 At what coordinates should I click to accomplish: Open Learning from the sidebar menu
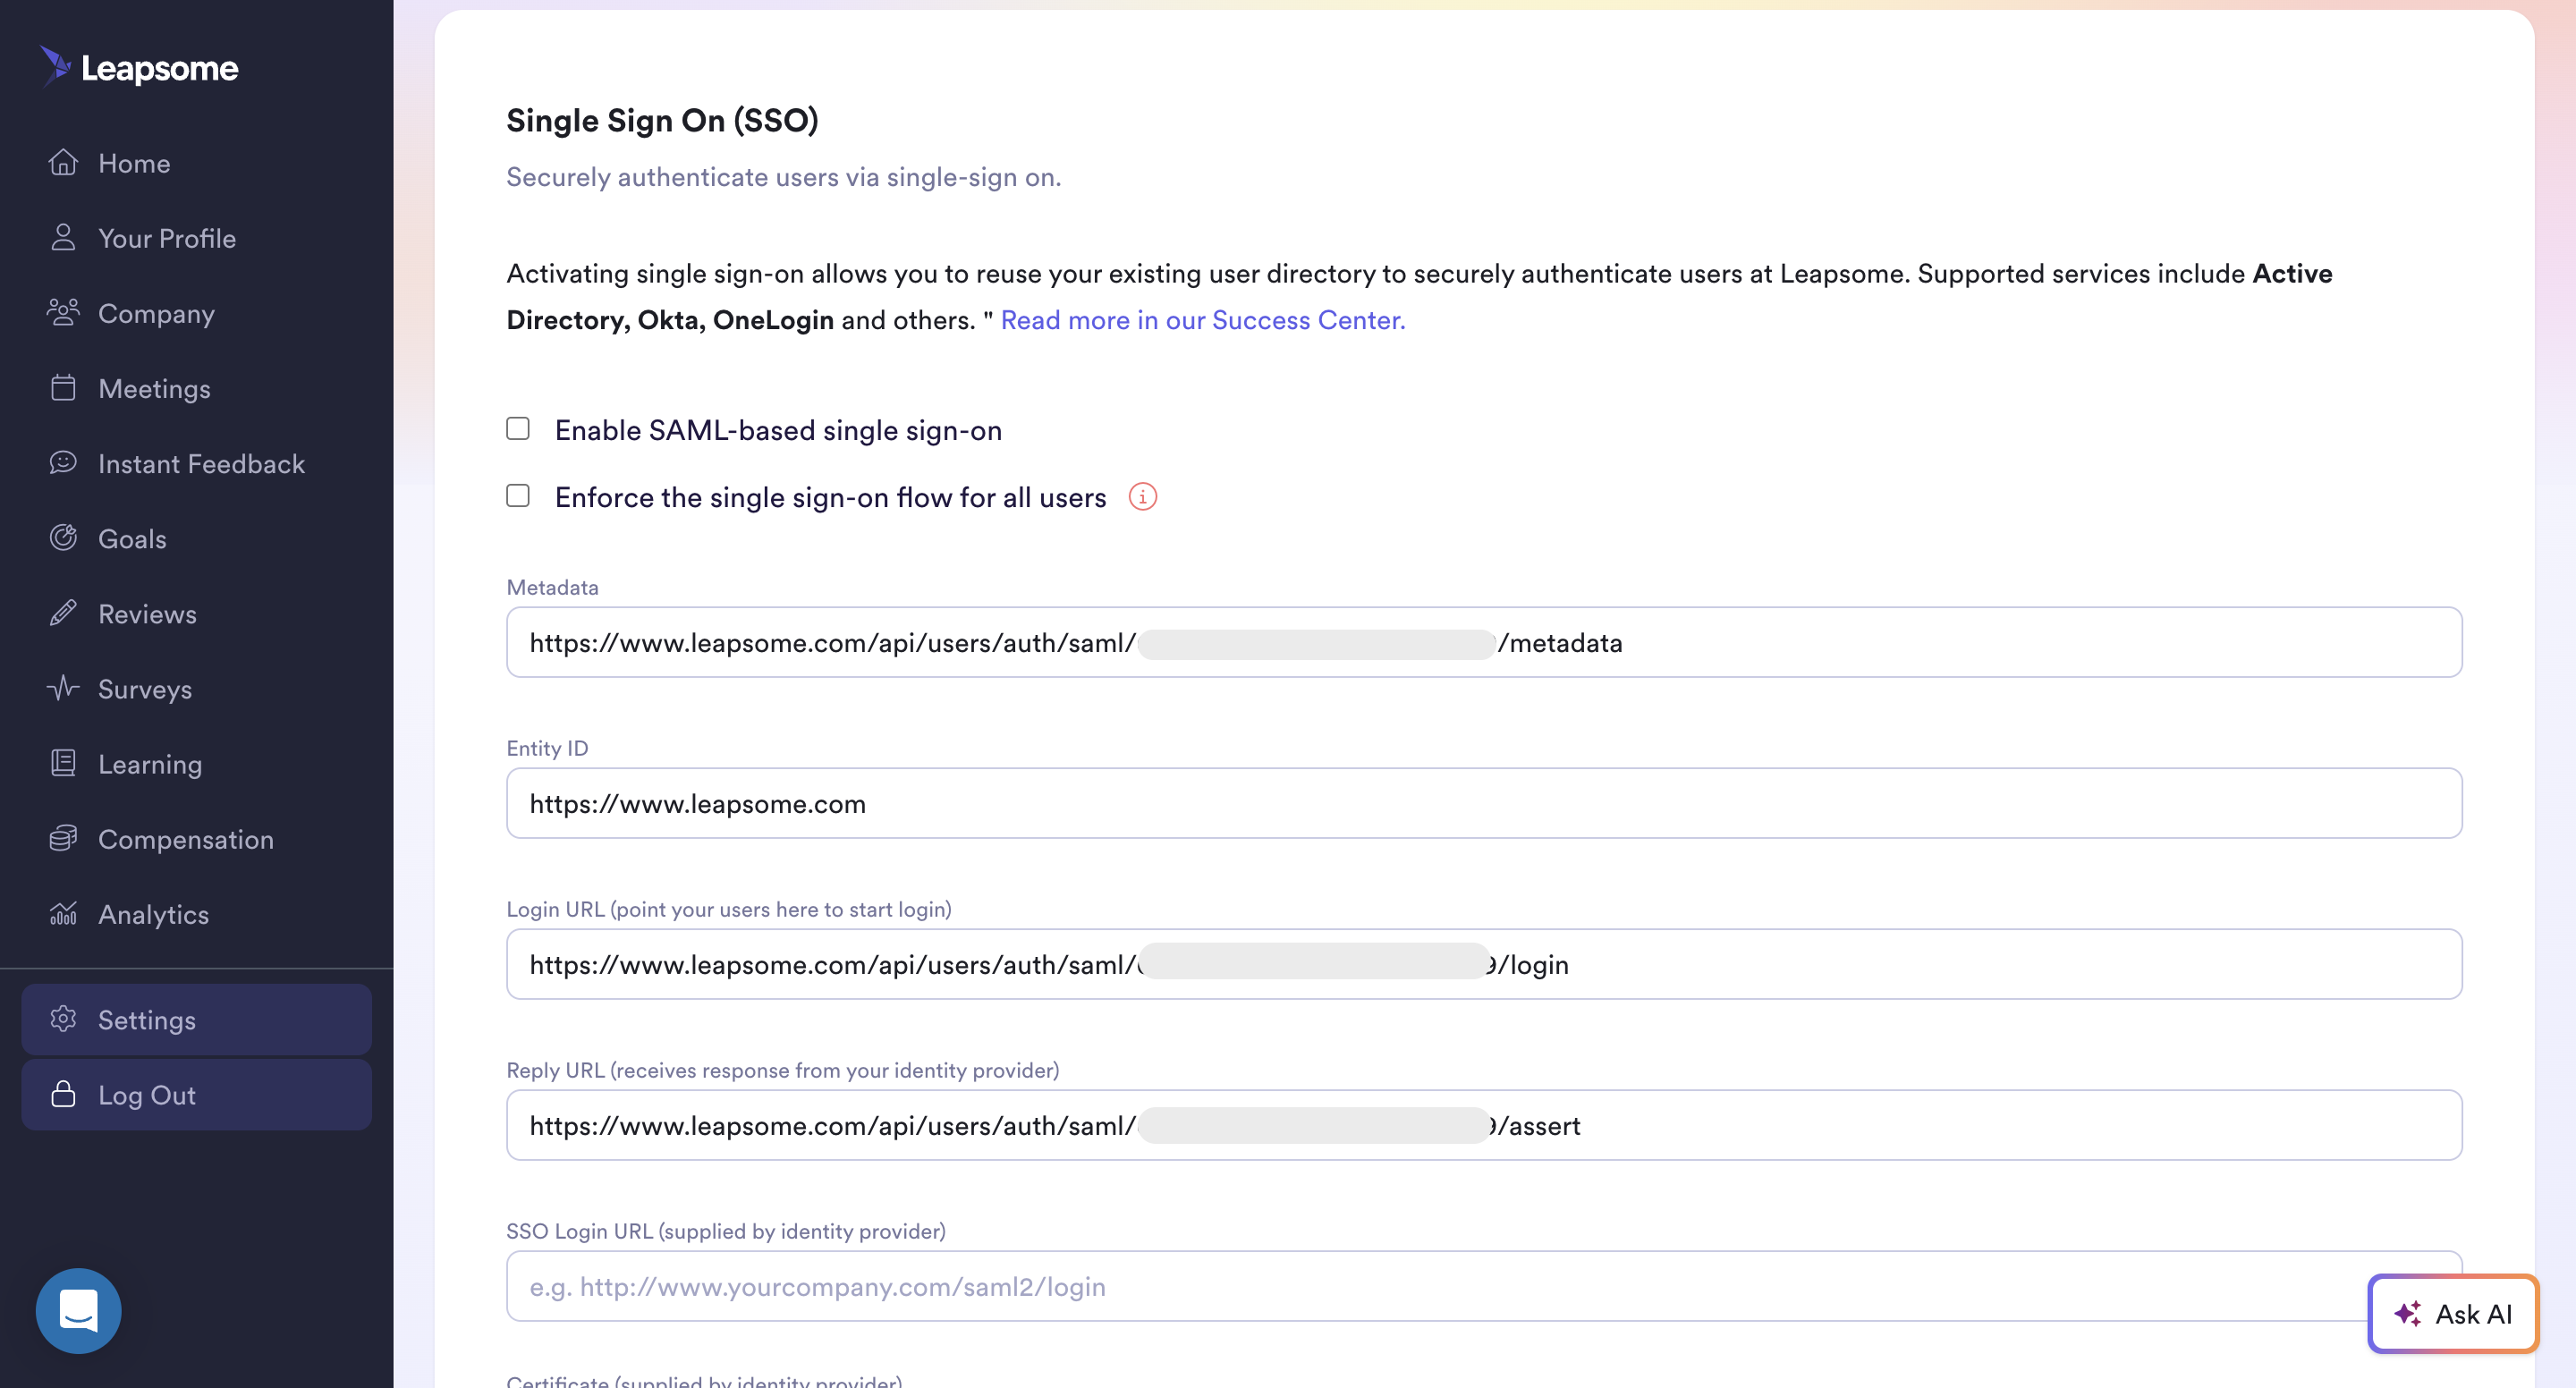(x=150, y=764)
